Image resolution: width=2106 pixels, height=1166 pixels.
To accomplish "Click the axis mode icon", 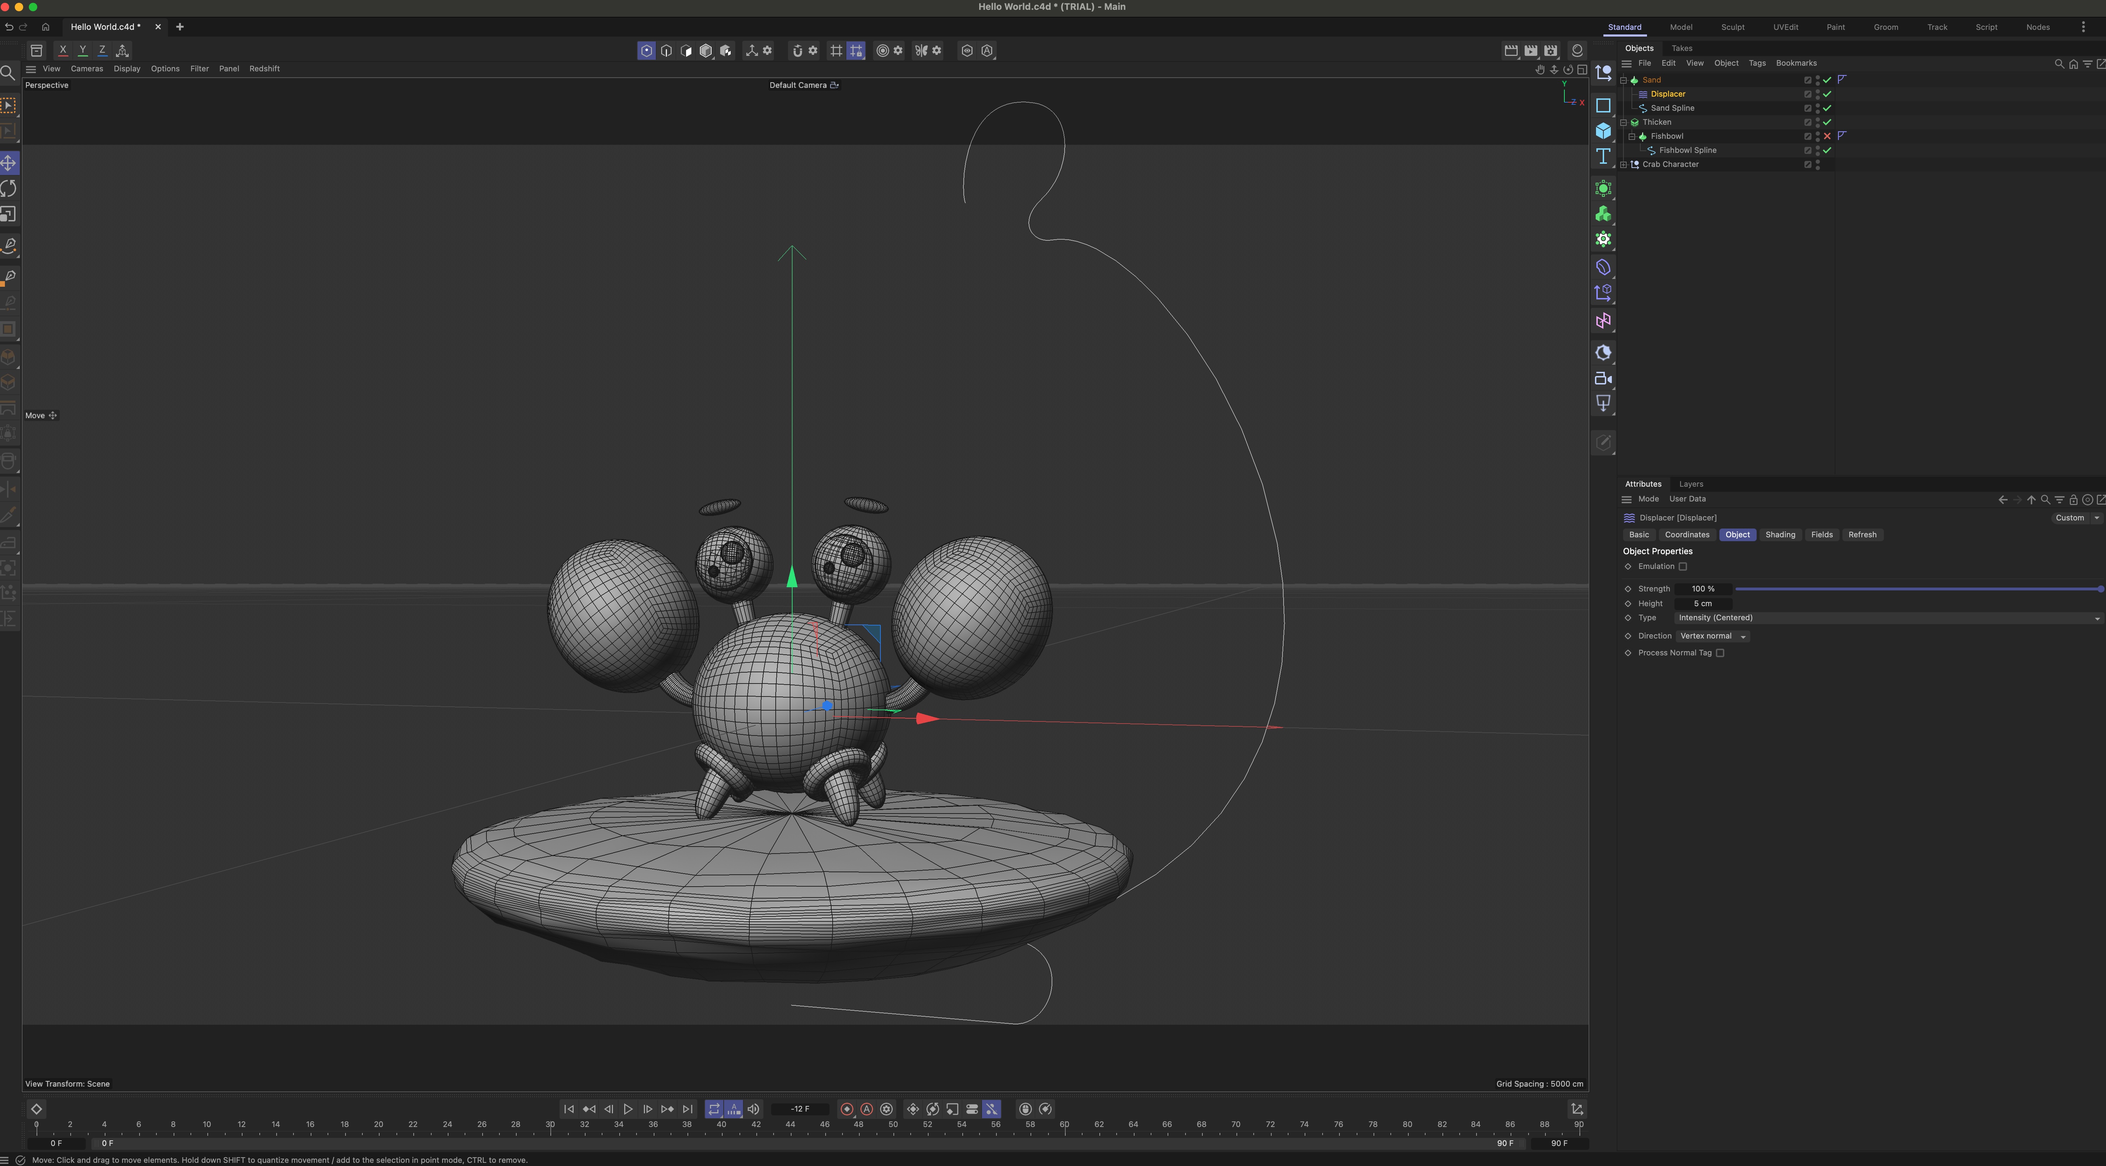I will tap(751, 51).
